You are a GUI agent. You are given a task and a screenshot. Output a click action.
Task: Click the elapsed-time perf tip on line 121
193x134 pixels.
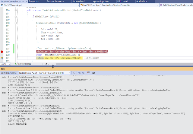coord(92,58)
